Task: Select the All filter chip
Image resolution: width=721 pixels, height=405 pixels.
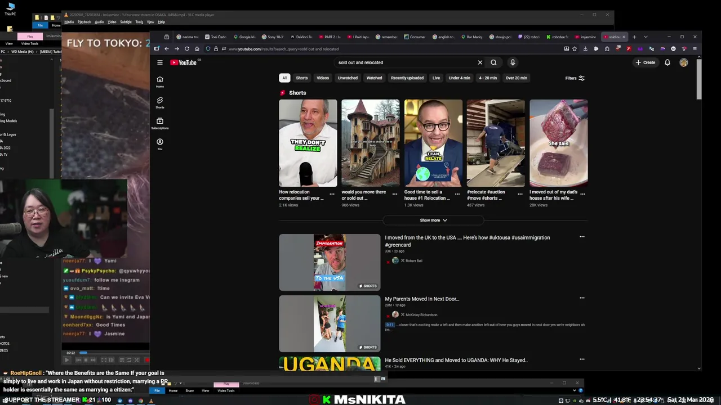Action: click(284, 78)
